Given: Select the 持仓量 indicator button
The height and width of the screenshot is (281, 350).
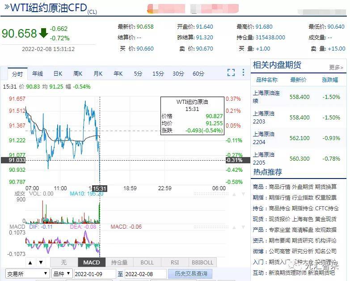Looking at the screenshot, I should coord(119,263).
